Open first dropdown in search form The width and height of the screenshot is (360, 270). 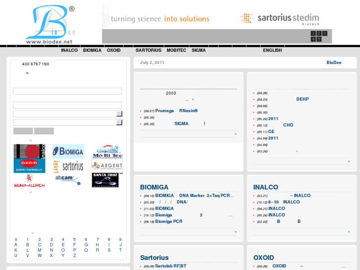pyautogui.click(x=68, y=114)
